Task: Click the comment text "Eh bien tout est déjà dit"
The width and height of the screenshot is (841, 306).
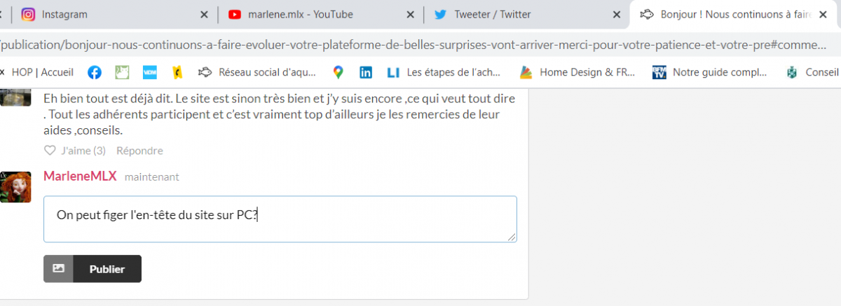Action: pos(105,98)
